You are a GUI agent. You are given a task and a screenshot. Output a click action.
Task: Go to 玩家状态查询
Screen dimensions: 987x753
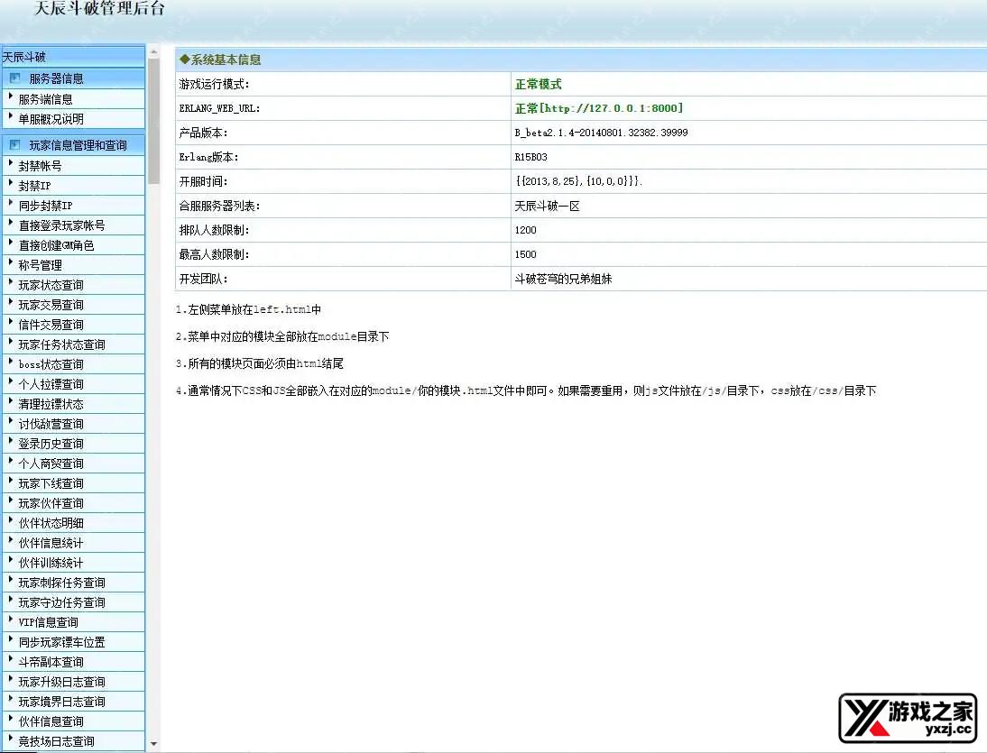[51, 285]
